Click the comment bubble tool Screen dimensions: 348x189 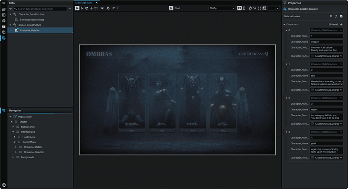[x=102, y=8]
